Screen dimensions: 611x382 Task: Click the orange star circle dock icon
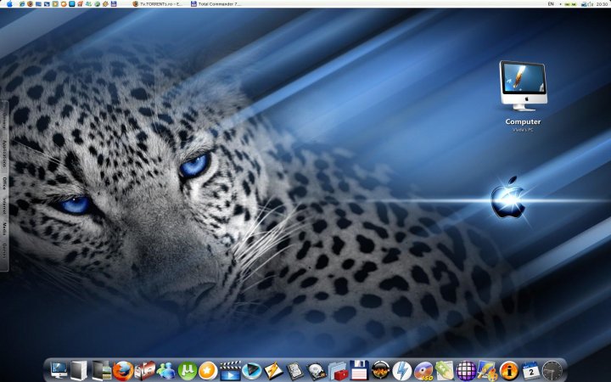[208, 370]
